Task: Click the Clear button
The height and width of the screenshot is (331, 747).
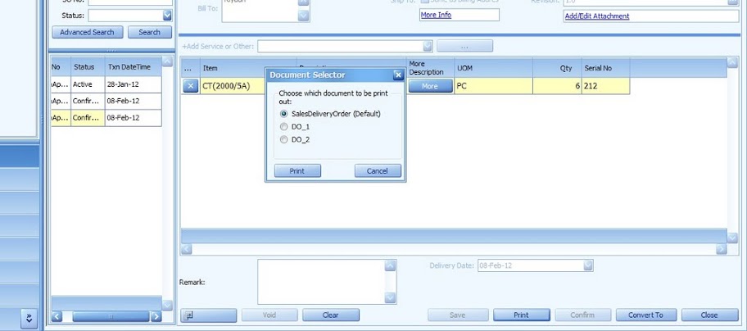Action: click(x=331, y=315)
